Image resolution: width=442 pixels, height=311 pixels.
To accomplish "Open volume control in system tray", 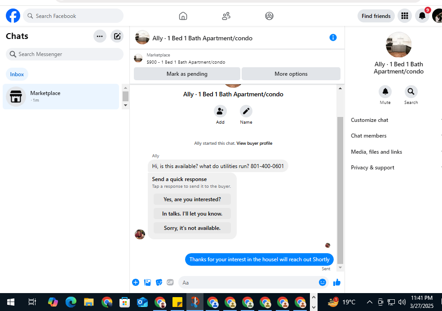I will click(x=402, y=302).
